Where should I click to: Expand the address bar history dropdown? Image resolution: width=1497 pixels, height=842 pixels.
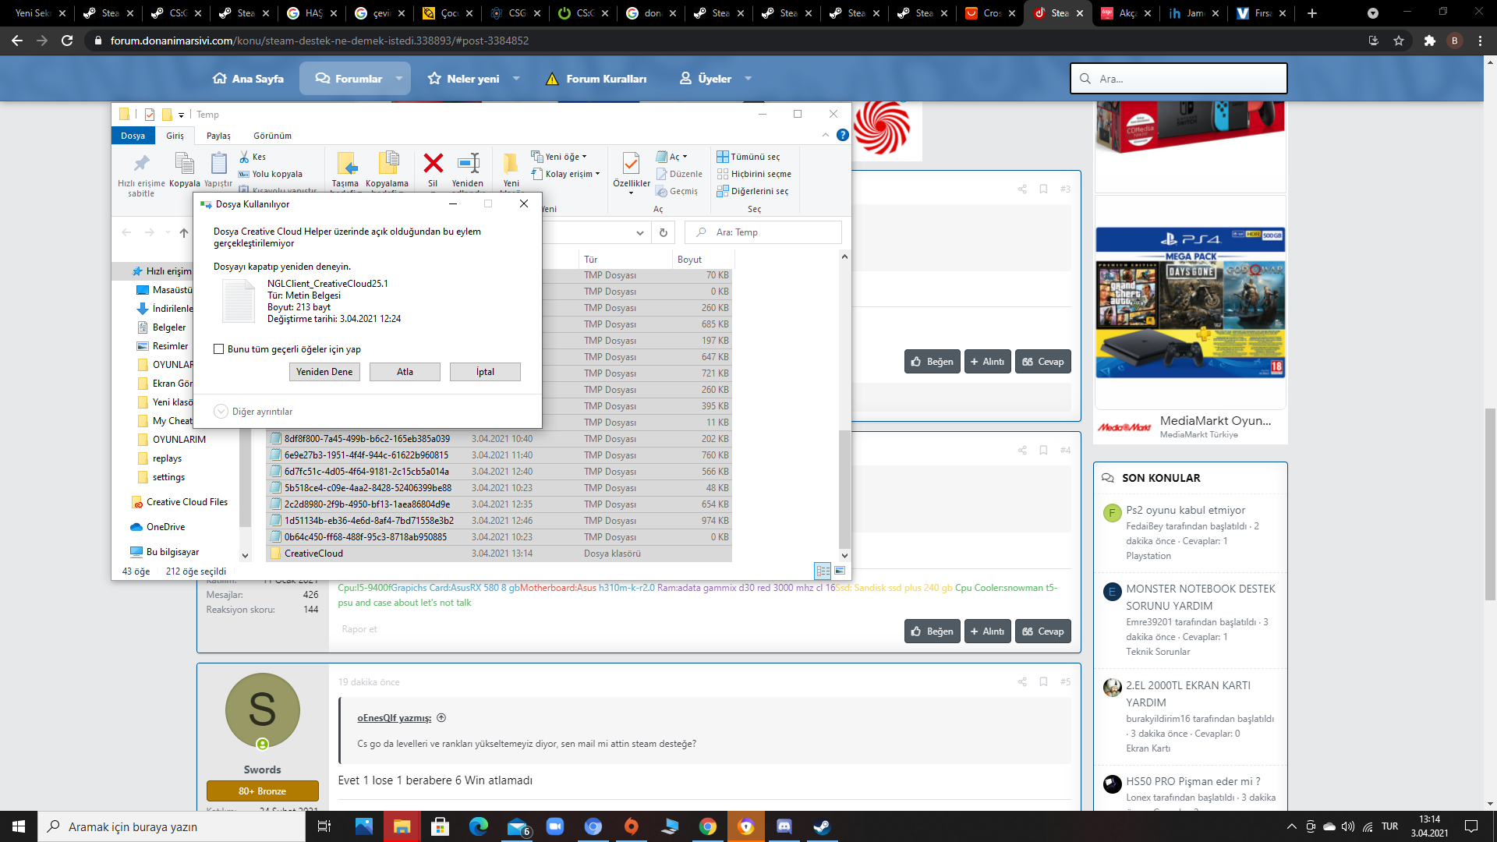click(639, 232)
